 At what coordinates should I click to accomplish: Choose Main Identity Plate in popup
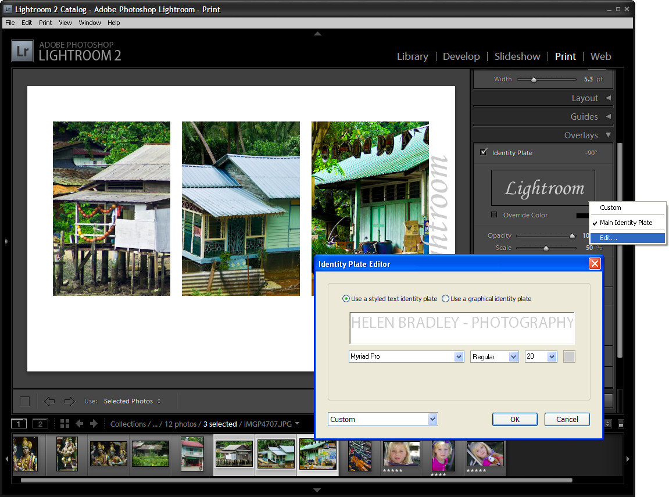point(627,222)
